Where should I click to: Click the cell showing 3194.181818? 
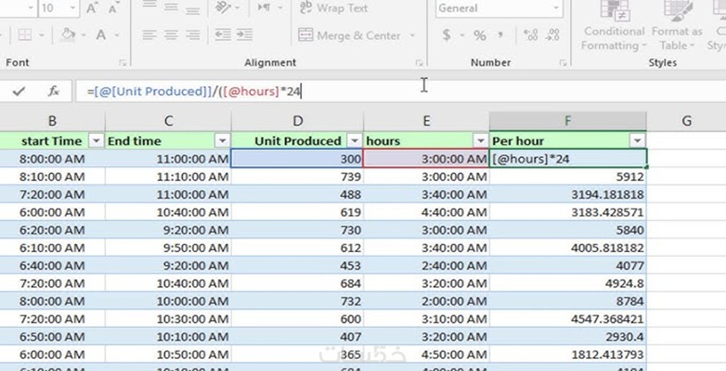point(568,195)
